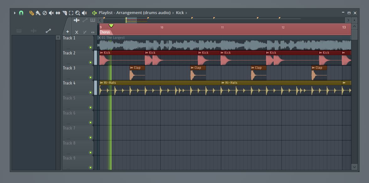Toggle snap magnet on or off

tap(21, 13)
